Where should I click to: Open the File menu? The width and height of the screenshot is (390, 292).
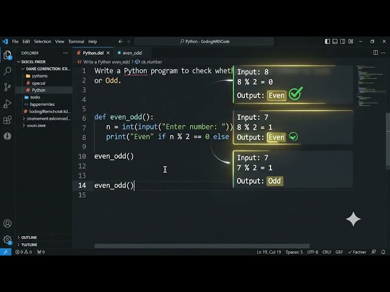[x=15, y=41]
